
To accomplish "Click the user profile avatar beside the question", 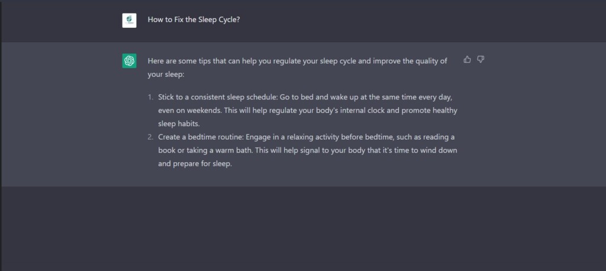I will coord(129,20).
